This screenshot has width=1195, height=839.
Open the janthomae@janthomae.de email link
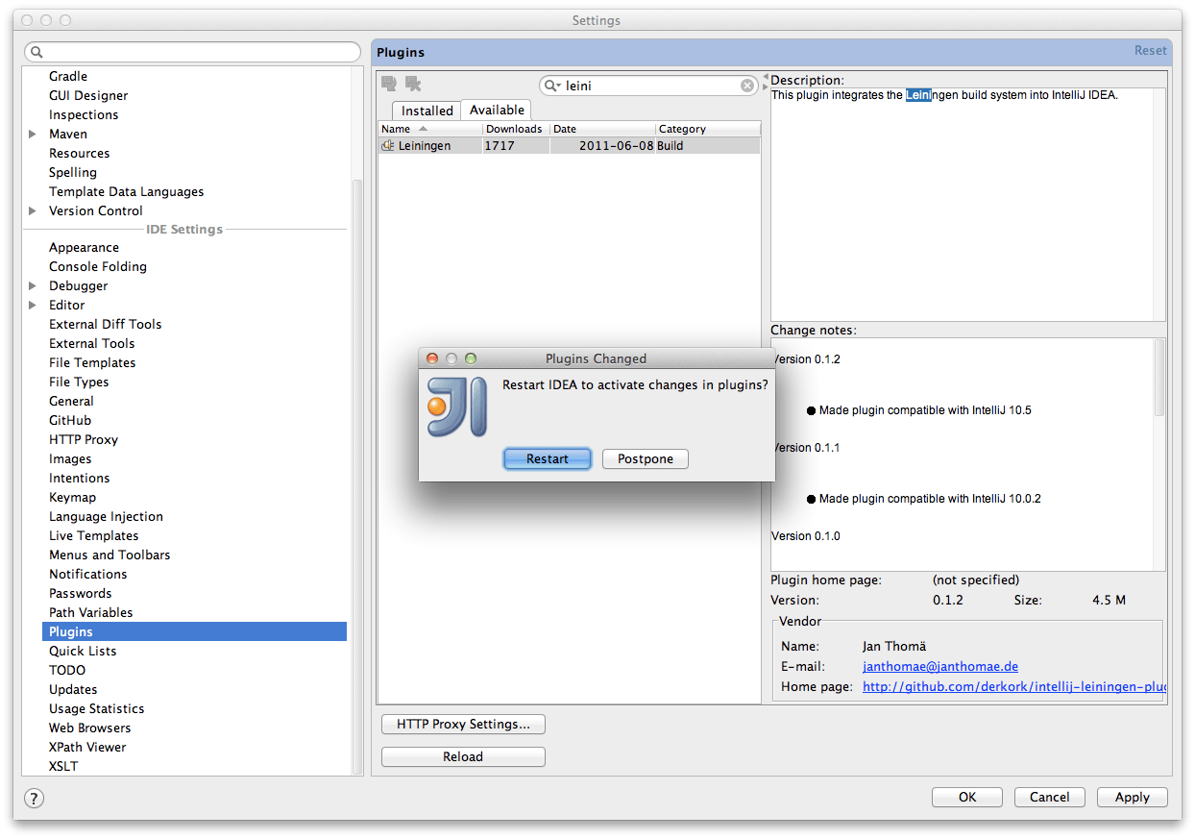[x=939, y=666]
